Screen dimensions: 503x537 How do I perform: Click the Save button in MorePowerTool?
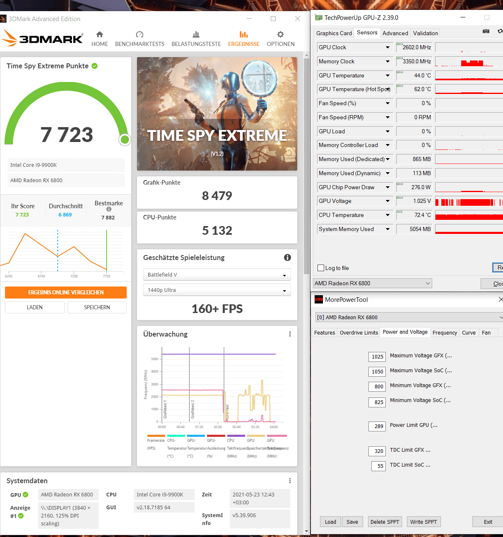point(352,522)
